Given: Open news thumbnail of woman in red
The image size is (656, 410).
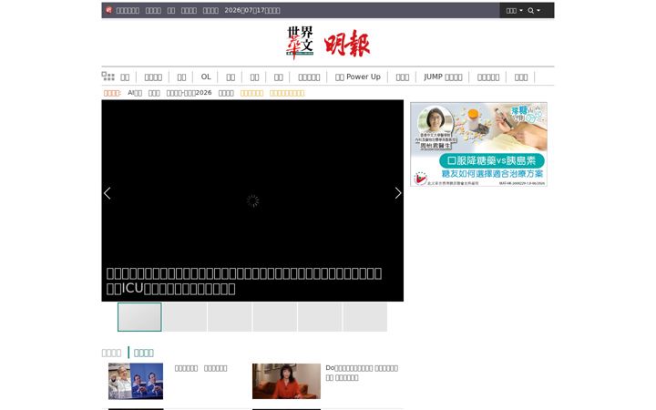Looking at the screenshot, I should [286, 381].
